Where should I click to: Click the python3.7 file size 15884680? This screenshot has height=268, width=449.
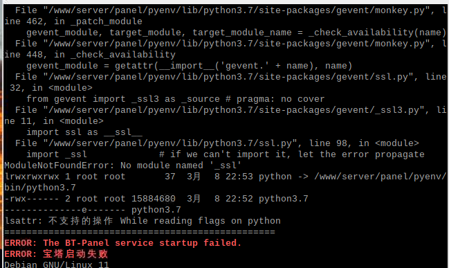pyautogui.click(x=153, y=199)
